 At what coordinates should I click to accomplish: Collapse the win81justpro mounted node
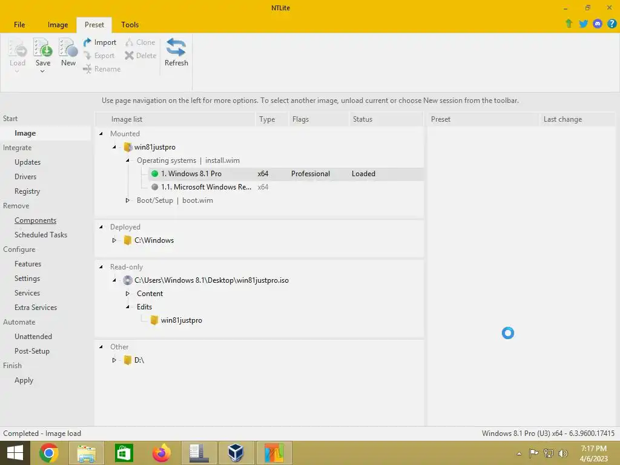114,147
